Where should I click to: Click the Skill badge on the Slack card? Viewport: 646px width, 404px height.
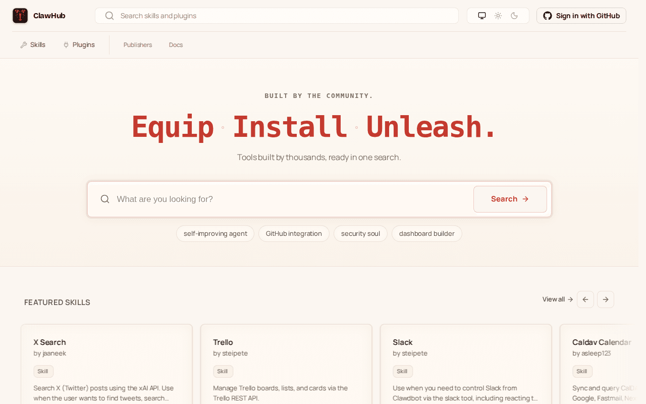coord(403,372)
